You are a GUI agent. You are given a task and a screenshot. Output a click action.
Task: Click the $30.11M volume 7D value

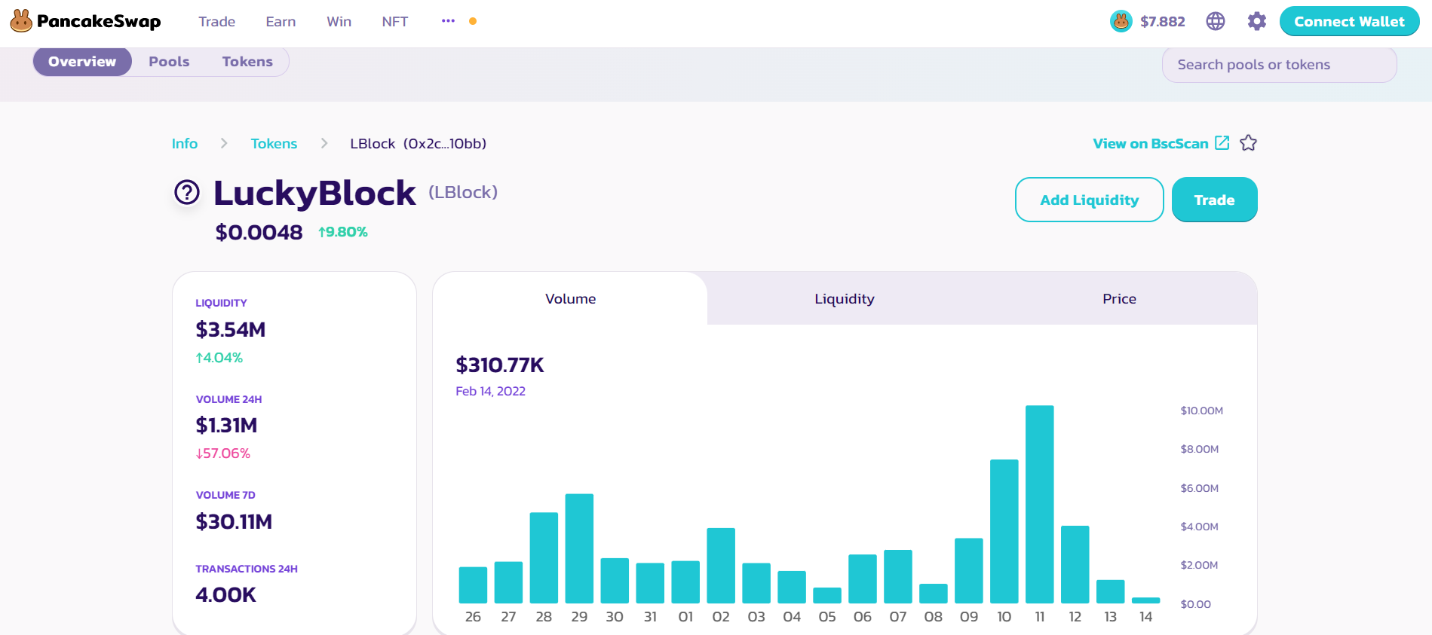(x=234, y=521)
